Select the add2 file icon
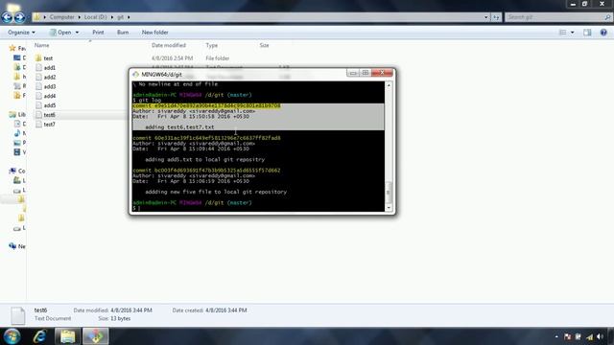The image size is (614, 345). tap(38, 77)
